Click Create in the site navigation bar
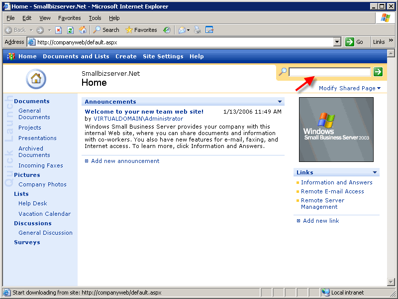398x299 pixels. click(x=126, y=56)
